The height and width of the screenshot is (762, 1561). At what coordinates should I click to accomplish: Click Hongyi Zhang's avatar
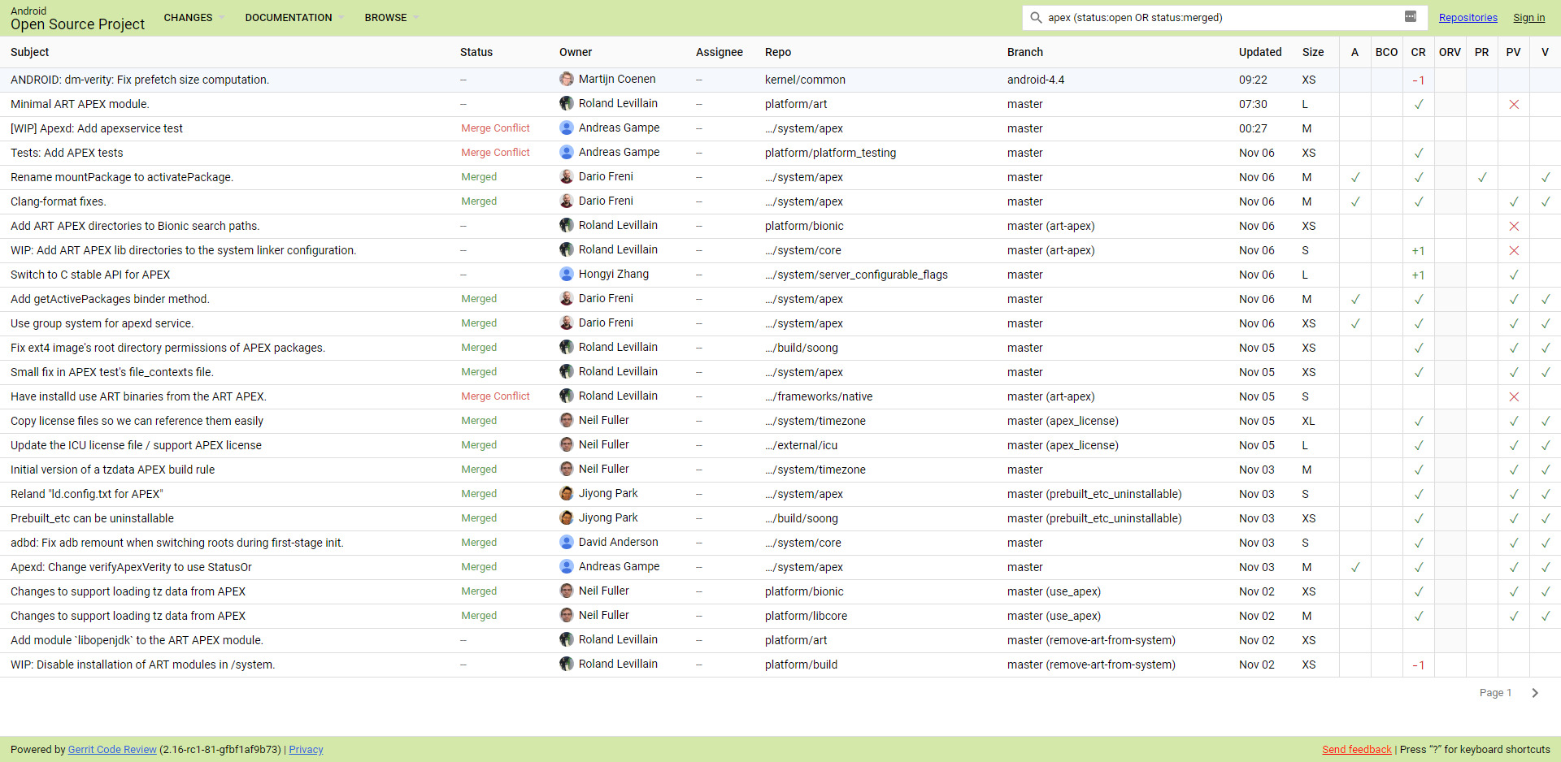[567, 274]
